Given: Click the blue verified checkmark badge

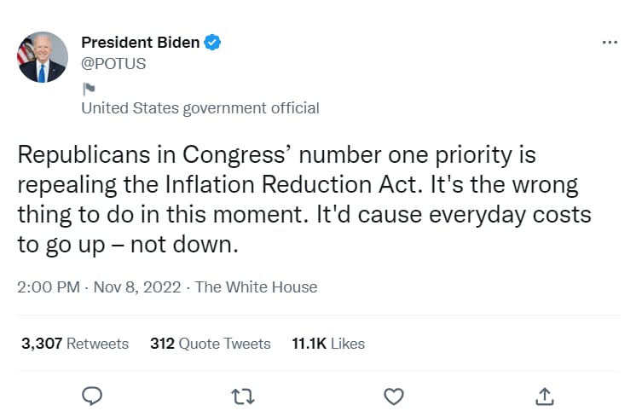Looking at the screenshot, I should (212, 42).
